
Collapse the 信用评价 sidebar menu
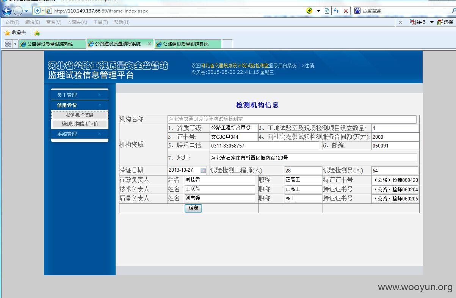[x=80, y=105]
